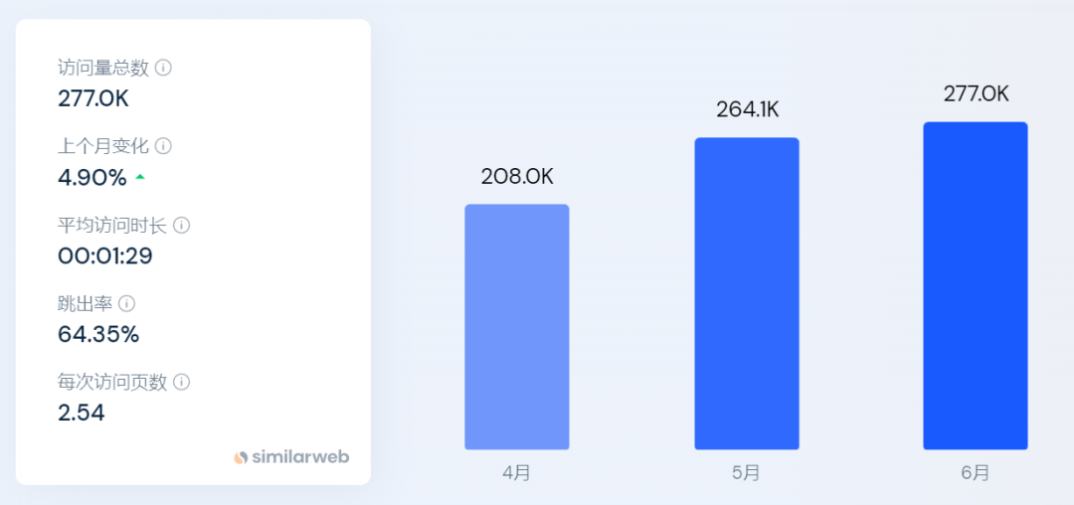Select the 4月 bar in the chart

point(517,327)
